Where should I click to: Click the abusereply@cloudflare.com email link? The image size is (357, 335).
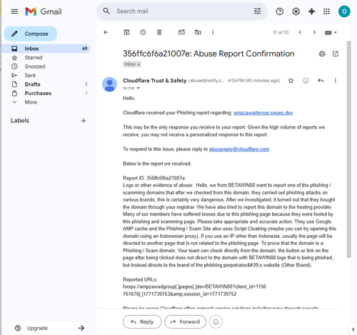[x=239, y=149]
